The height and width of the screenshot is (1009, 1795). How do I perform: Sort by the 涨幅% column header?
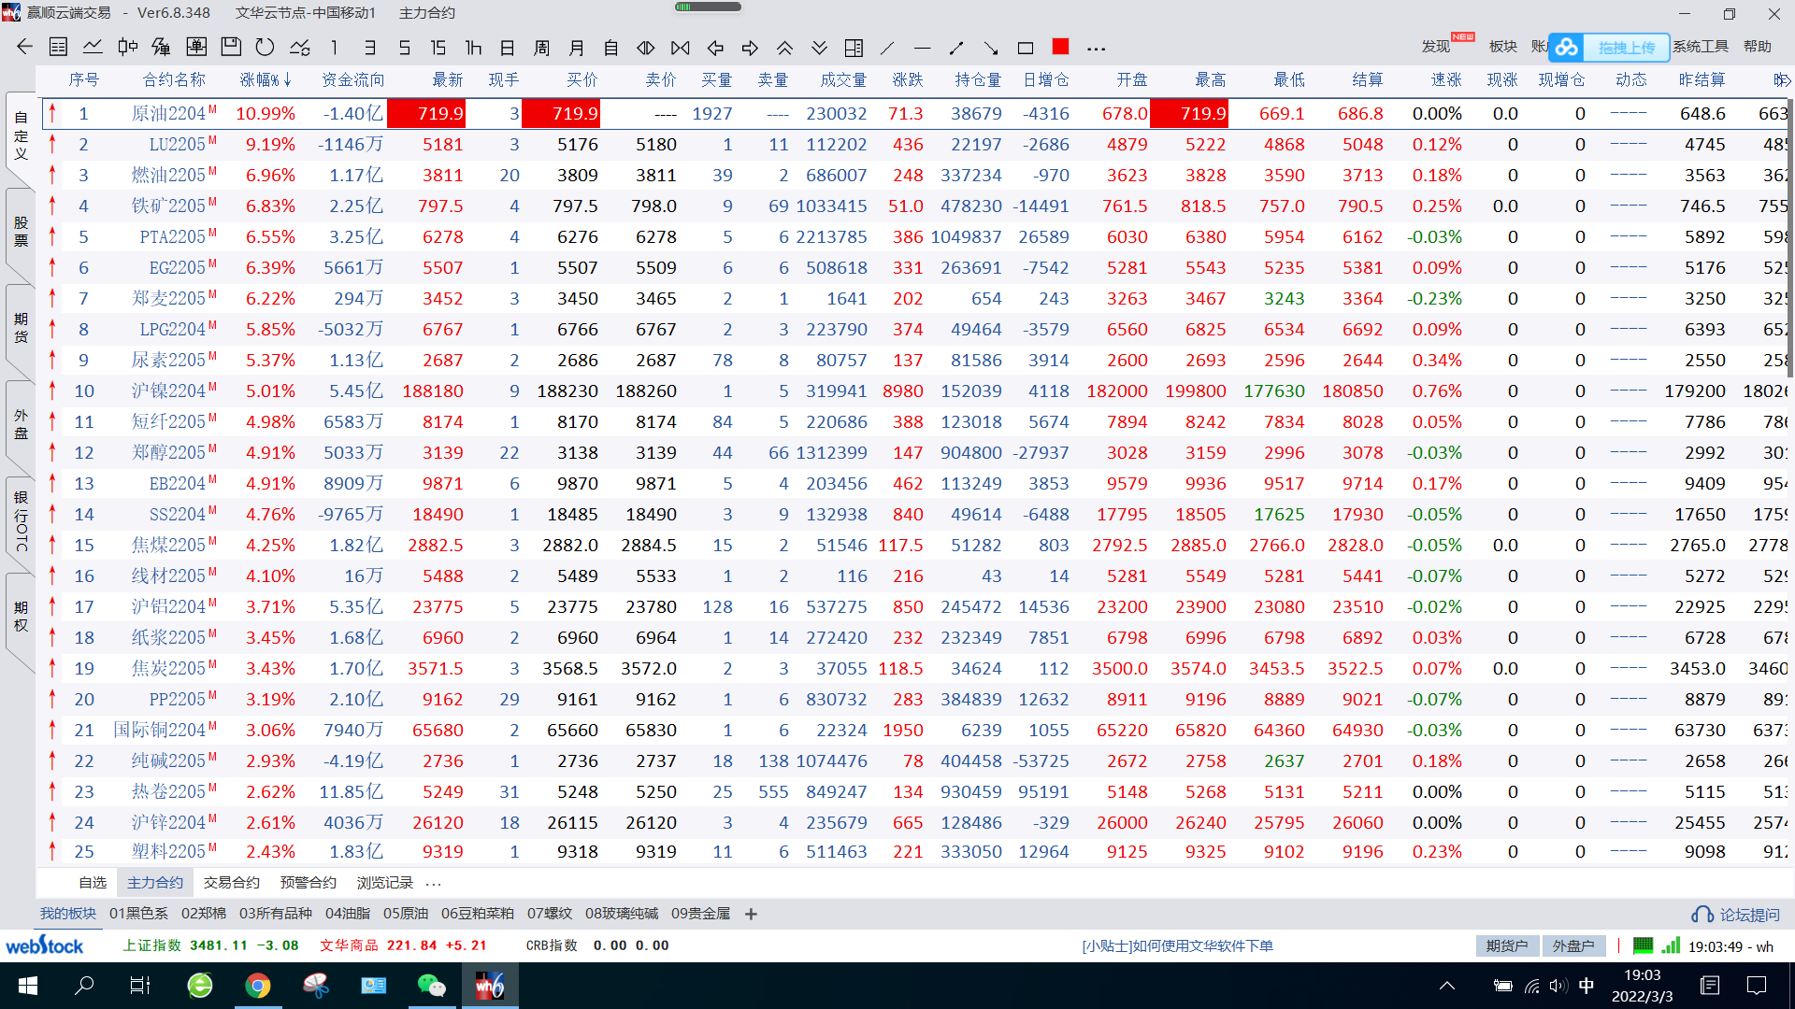[x=266, y=80]
